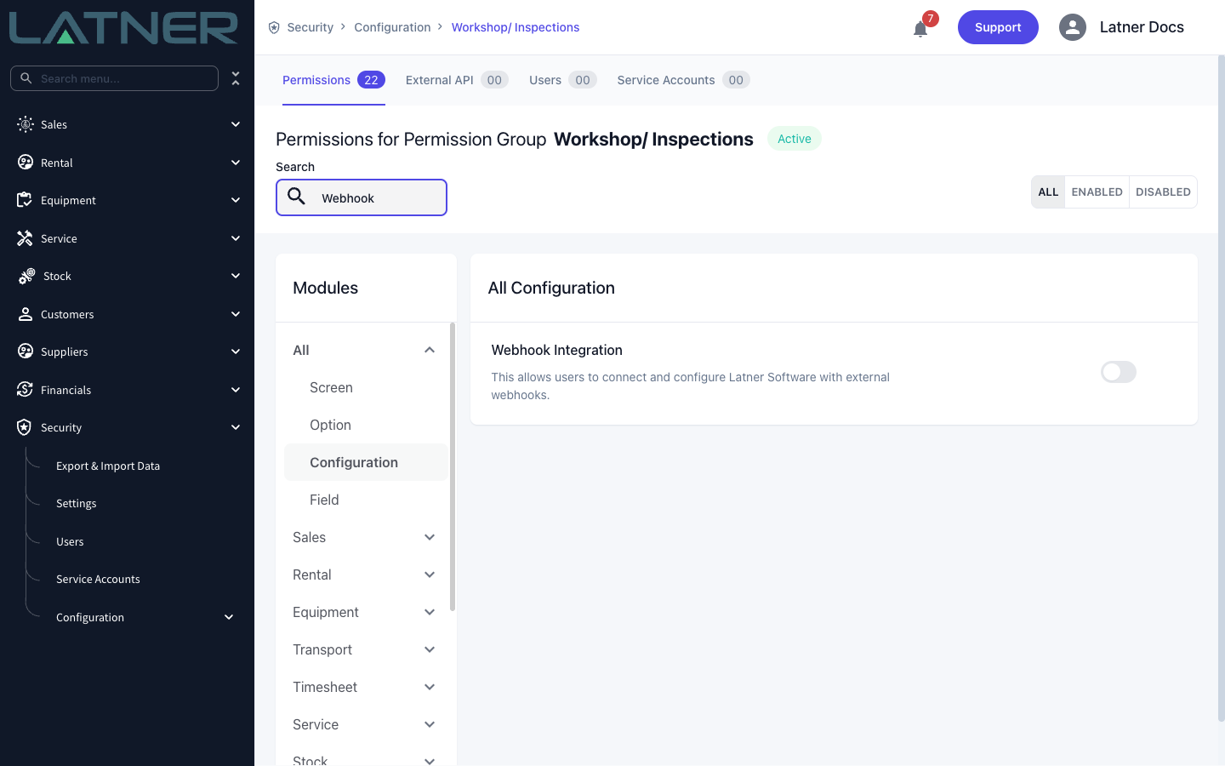Click the Support button
The height and width of the screenshot is (766, 1225).
tap(998, 27)
